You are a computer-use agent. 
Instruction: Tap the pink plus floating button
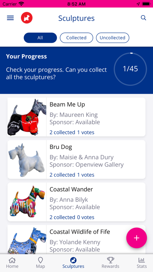pos(137,238)
